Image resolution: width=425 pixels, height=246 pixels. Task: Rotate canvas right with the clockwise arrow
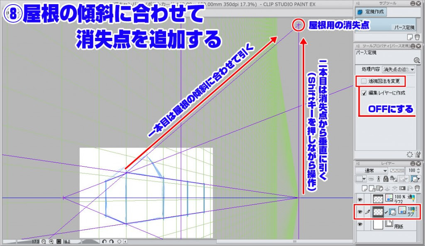coord(111,242)
